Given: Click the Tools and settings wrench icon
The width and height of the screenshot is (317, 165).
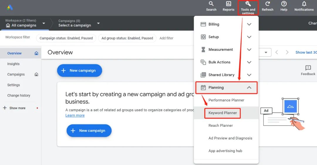Looking at the screenshot, I should [248, 4].
